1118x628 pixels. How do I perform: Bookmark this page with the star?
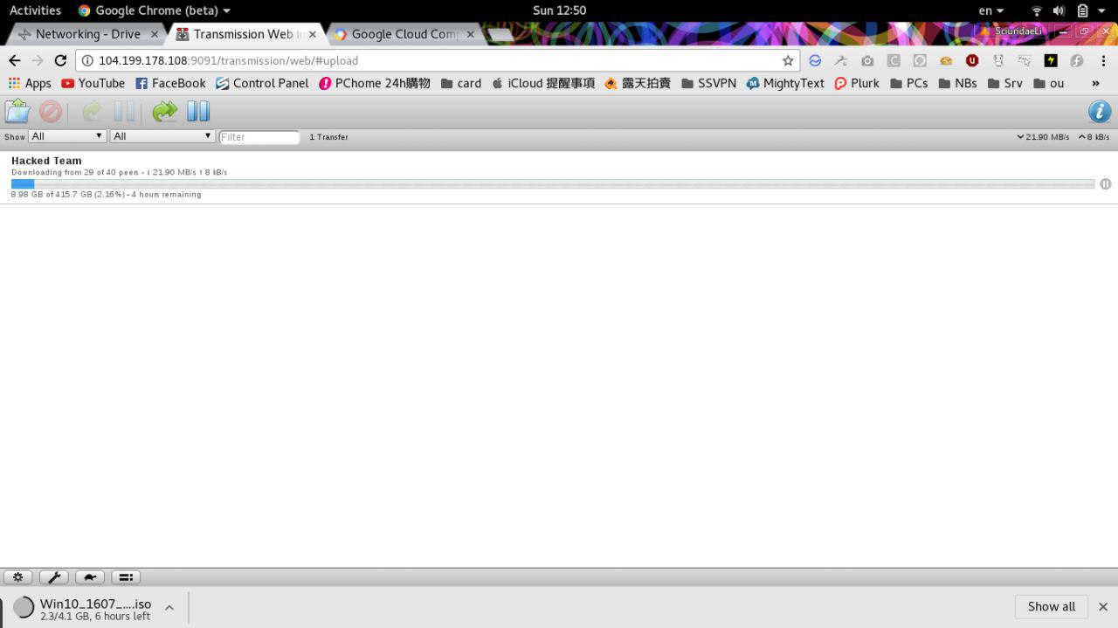(788, 60)
